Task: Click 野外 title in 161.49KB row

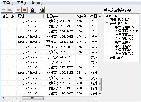Action: pyautogui.click(x=94, y=88)
